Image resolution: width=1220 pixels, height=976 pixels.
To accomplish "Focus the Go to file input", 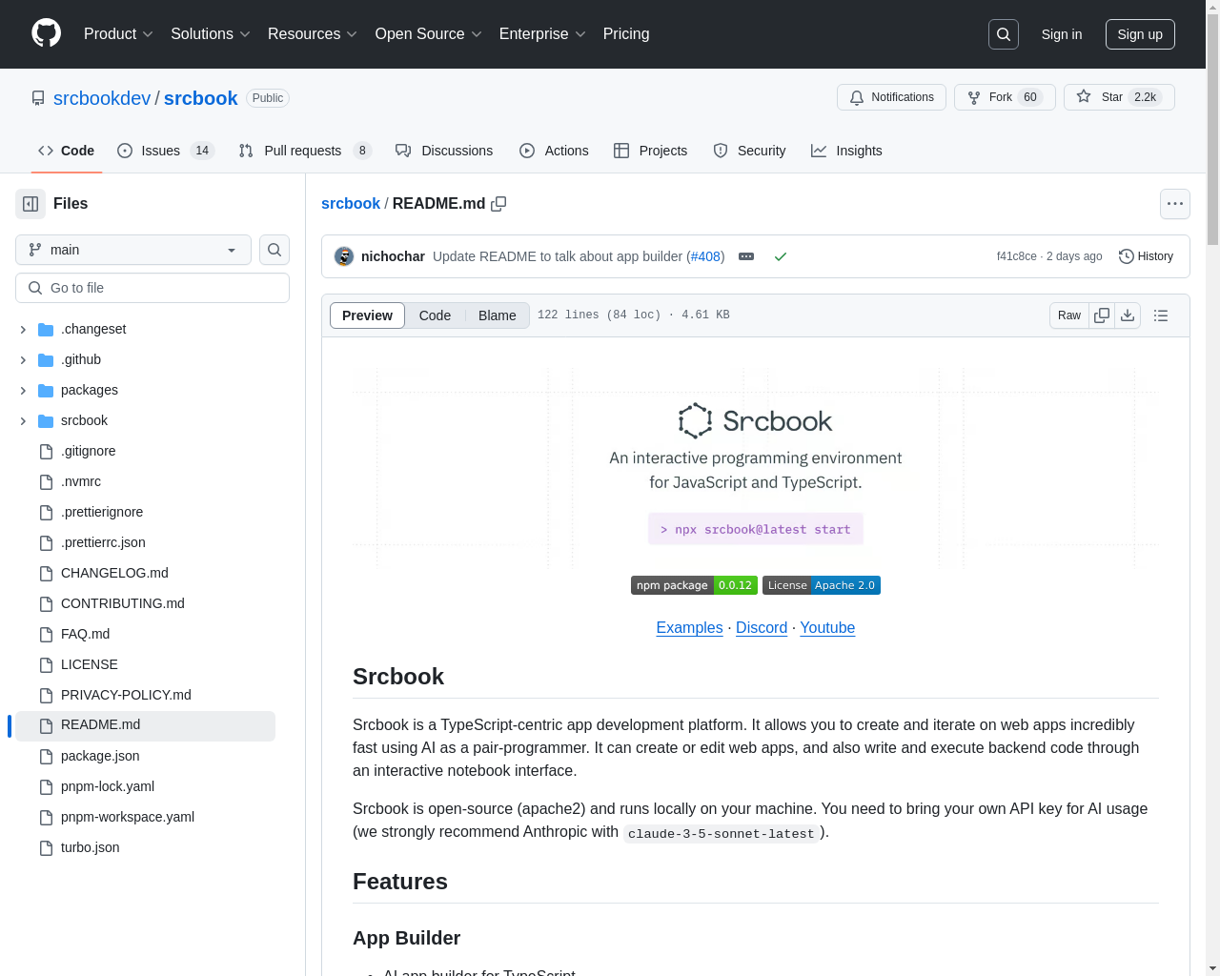I will pyautogui.click(x=152, y=288).
